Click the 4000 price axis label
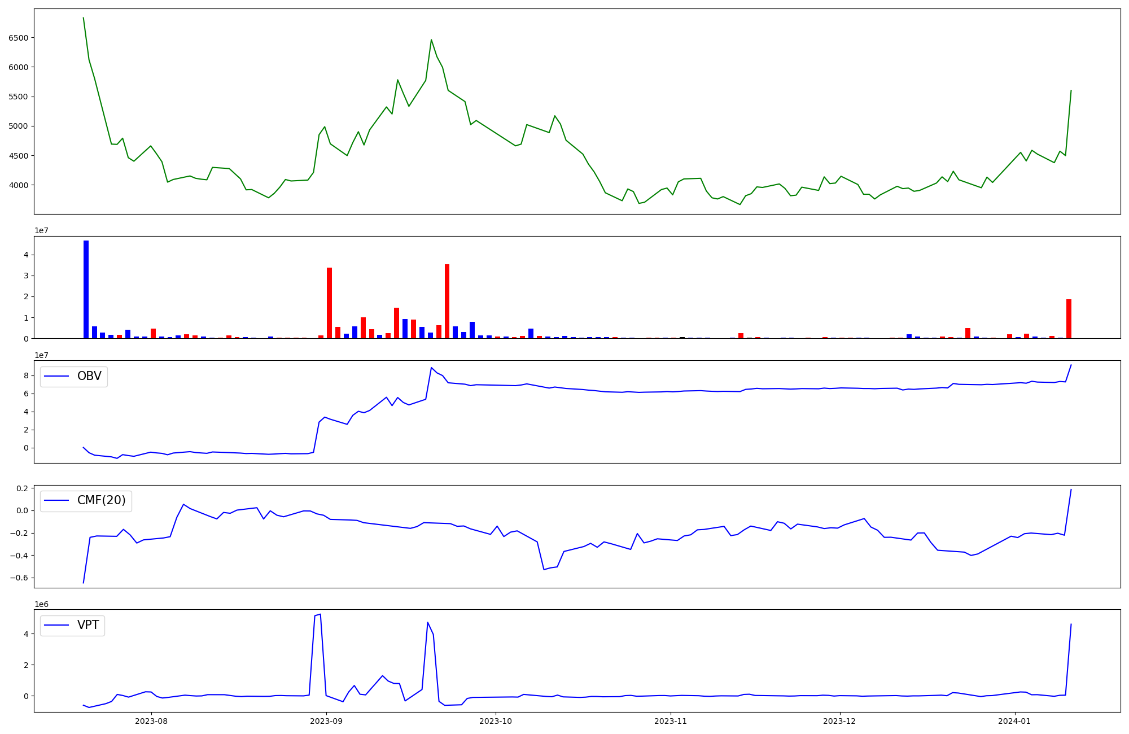The width and height of the screenshot is (1129, 734). pos(19,185)
